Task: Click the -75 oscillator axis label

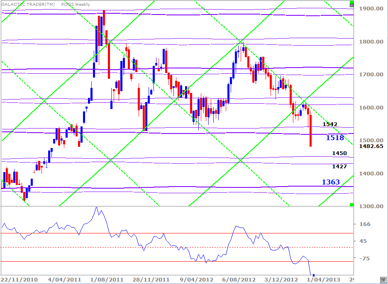Action: coord(364,259)
